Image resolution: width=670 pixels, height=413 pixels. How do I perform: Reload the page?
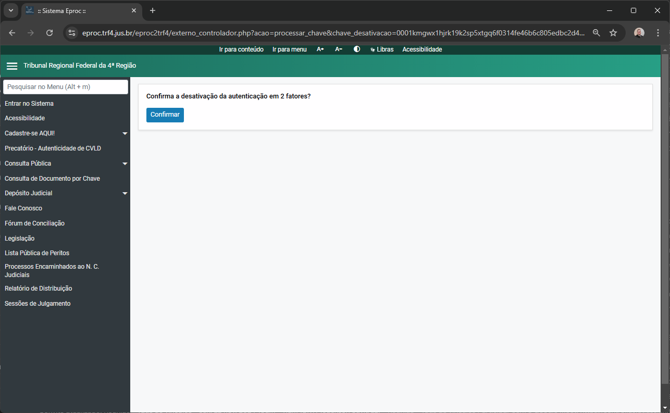point(49,33)
